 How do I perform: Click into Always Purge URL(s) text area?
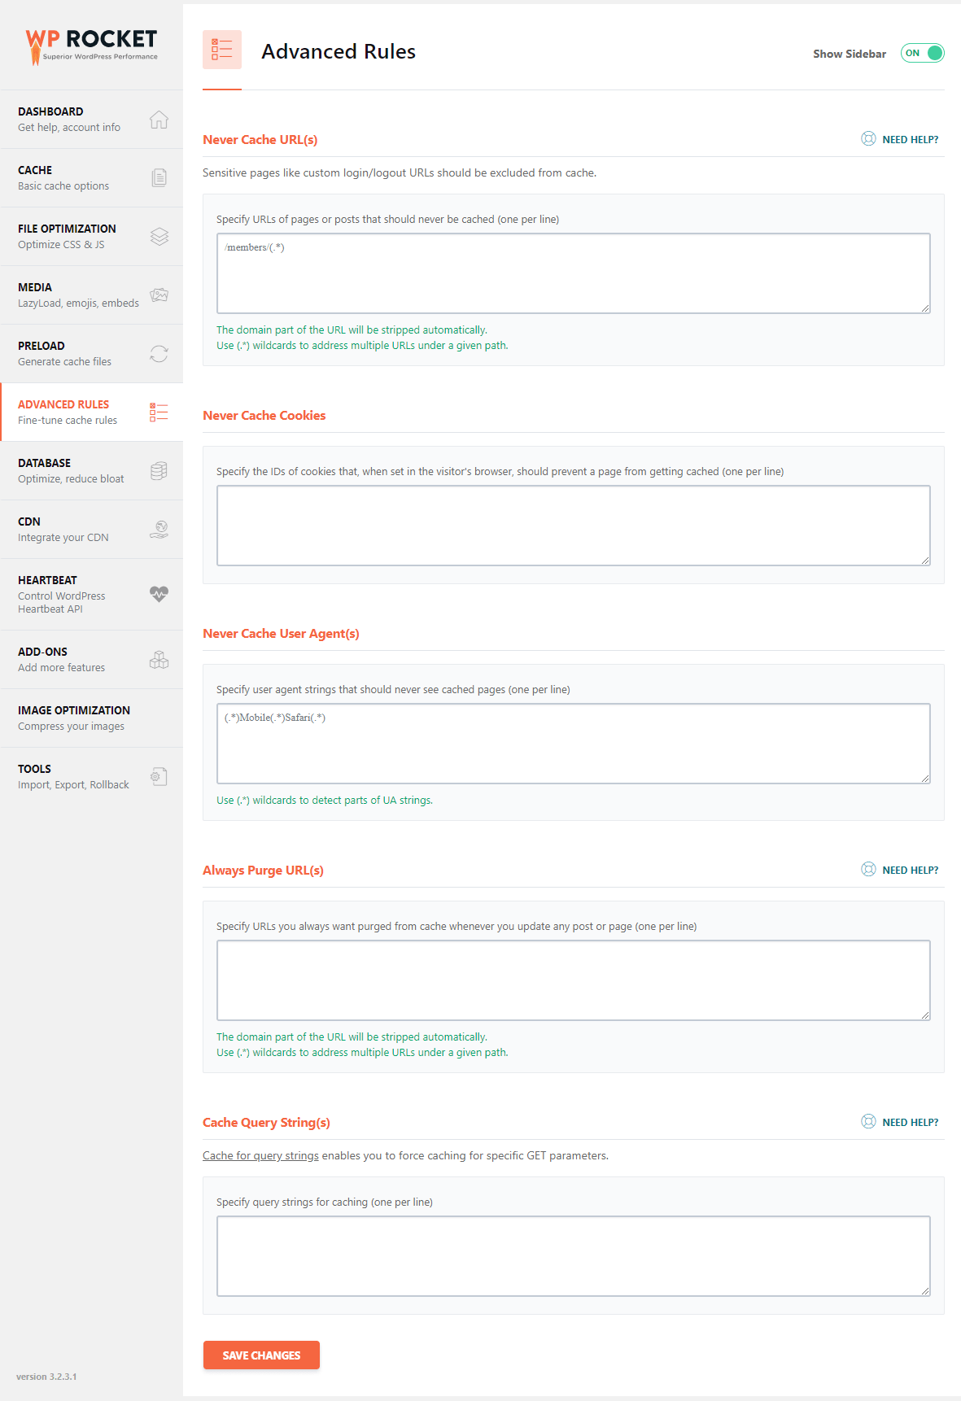pyautogui.click(x=573, y=980)
